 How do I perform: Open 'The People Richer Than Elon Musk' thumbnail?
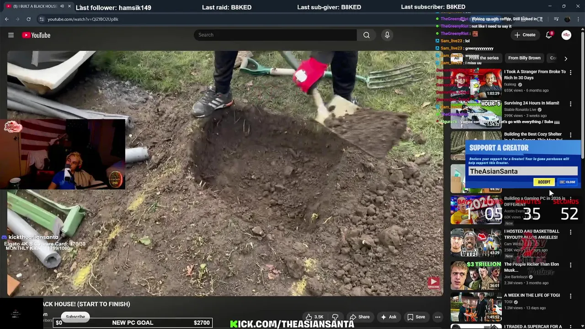[476, 276]
